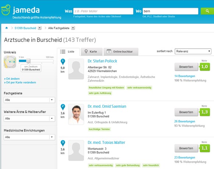Open Dr. med. Tobias Walter's name link
The image size is (214, 169).
106,142
